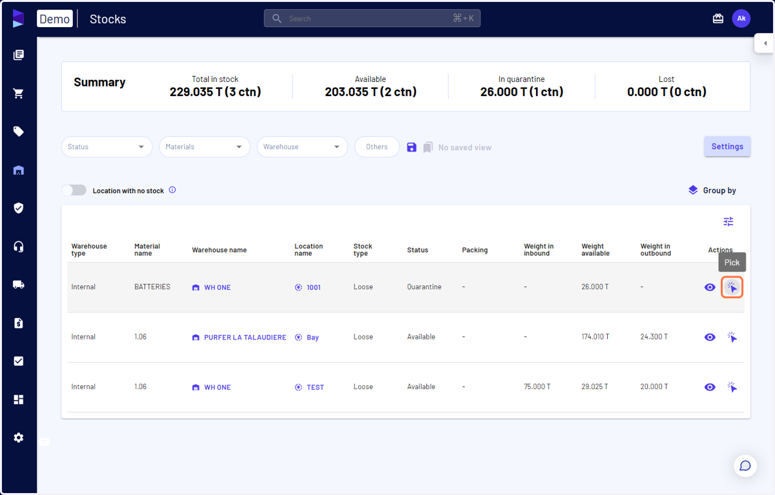
Task: Open the invoice dollar sidebar icon
Action: click(x=18, y=323)
